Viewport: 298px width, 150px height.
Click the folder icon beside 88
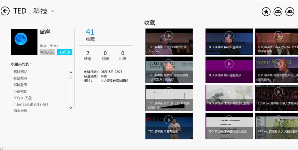tap(41, 46)
